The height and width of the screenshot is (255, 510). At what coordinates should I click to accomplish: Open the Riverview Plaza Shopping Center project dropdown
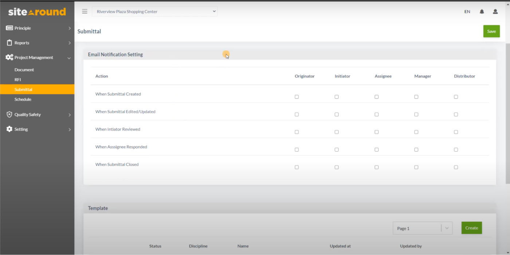[155, 11]
